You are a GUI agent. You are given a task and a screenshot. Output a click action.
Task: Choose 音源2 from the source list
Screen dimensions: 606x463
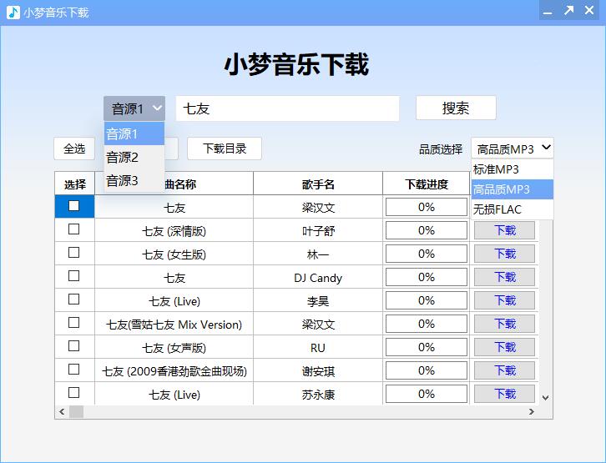(123, 157)
